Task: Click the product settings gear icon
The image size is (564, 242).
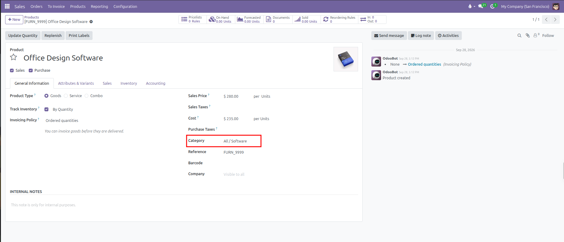Action: click(91, 22)
